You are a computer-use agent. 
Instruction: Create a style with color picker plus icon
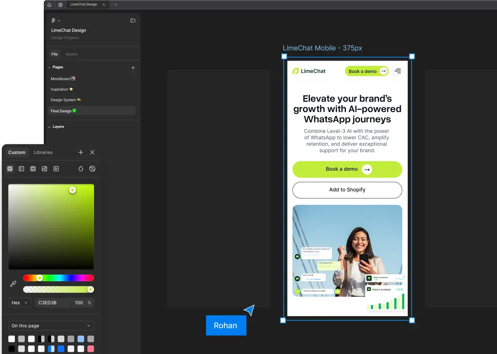81,152
